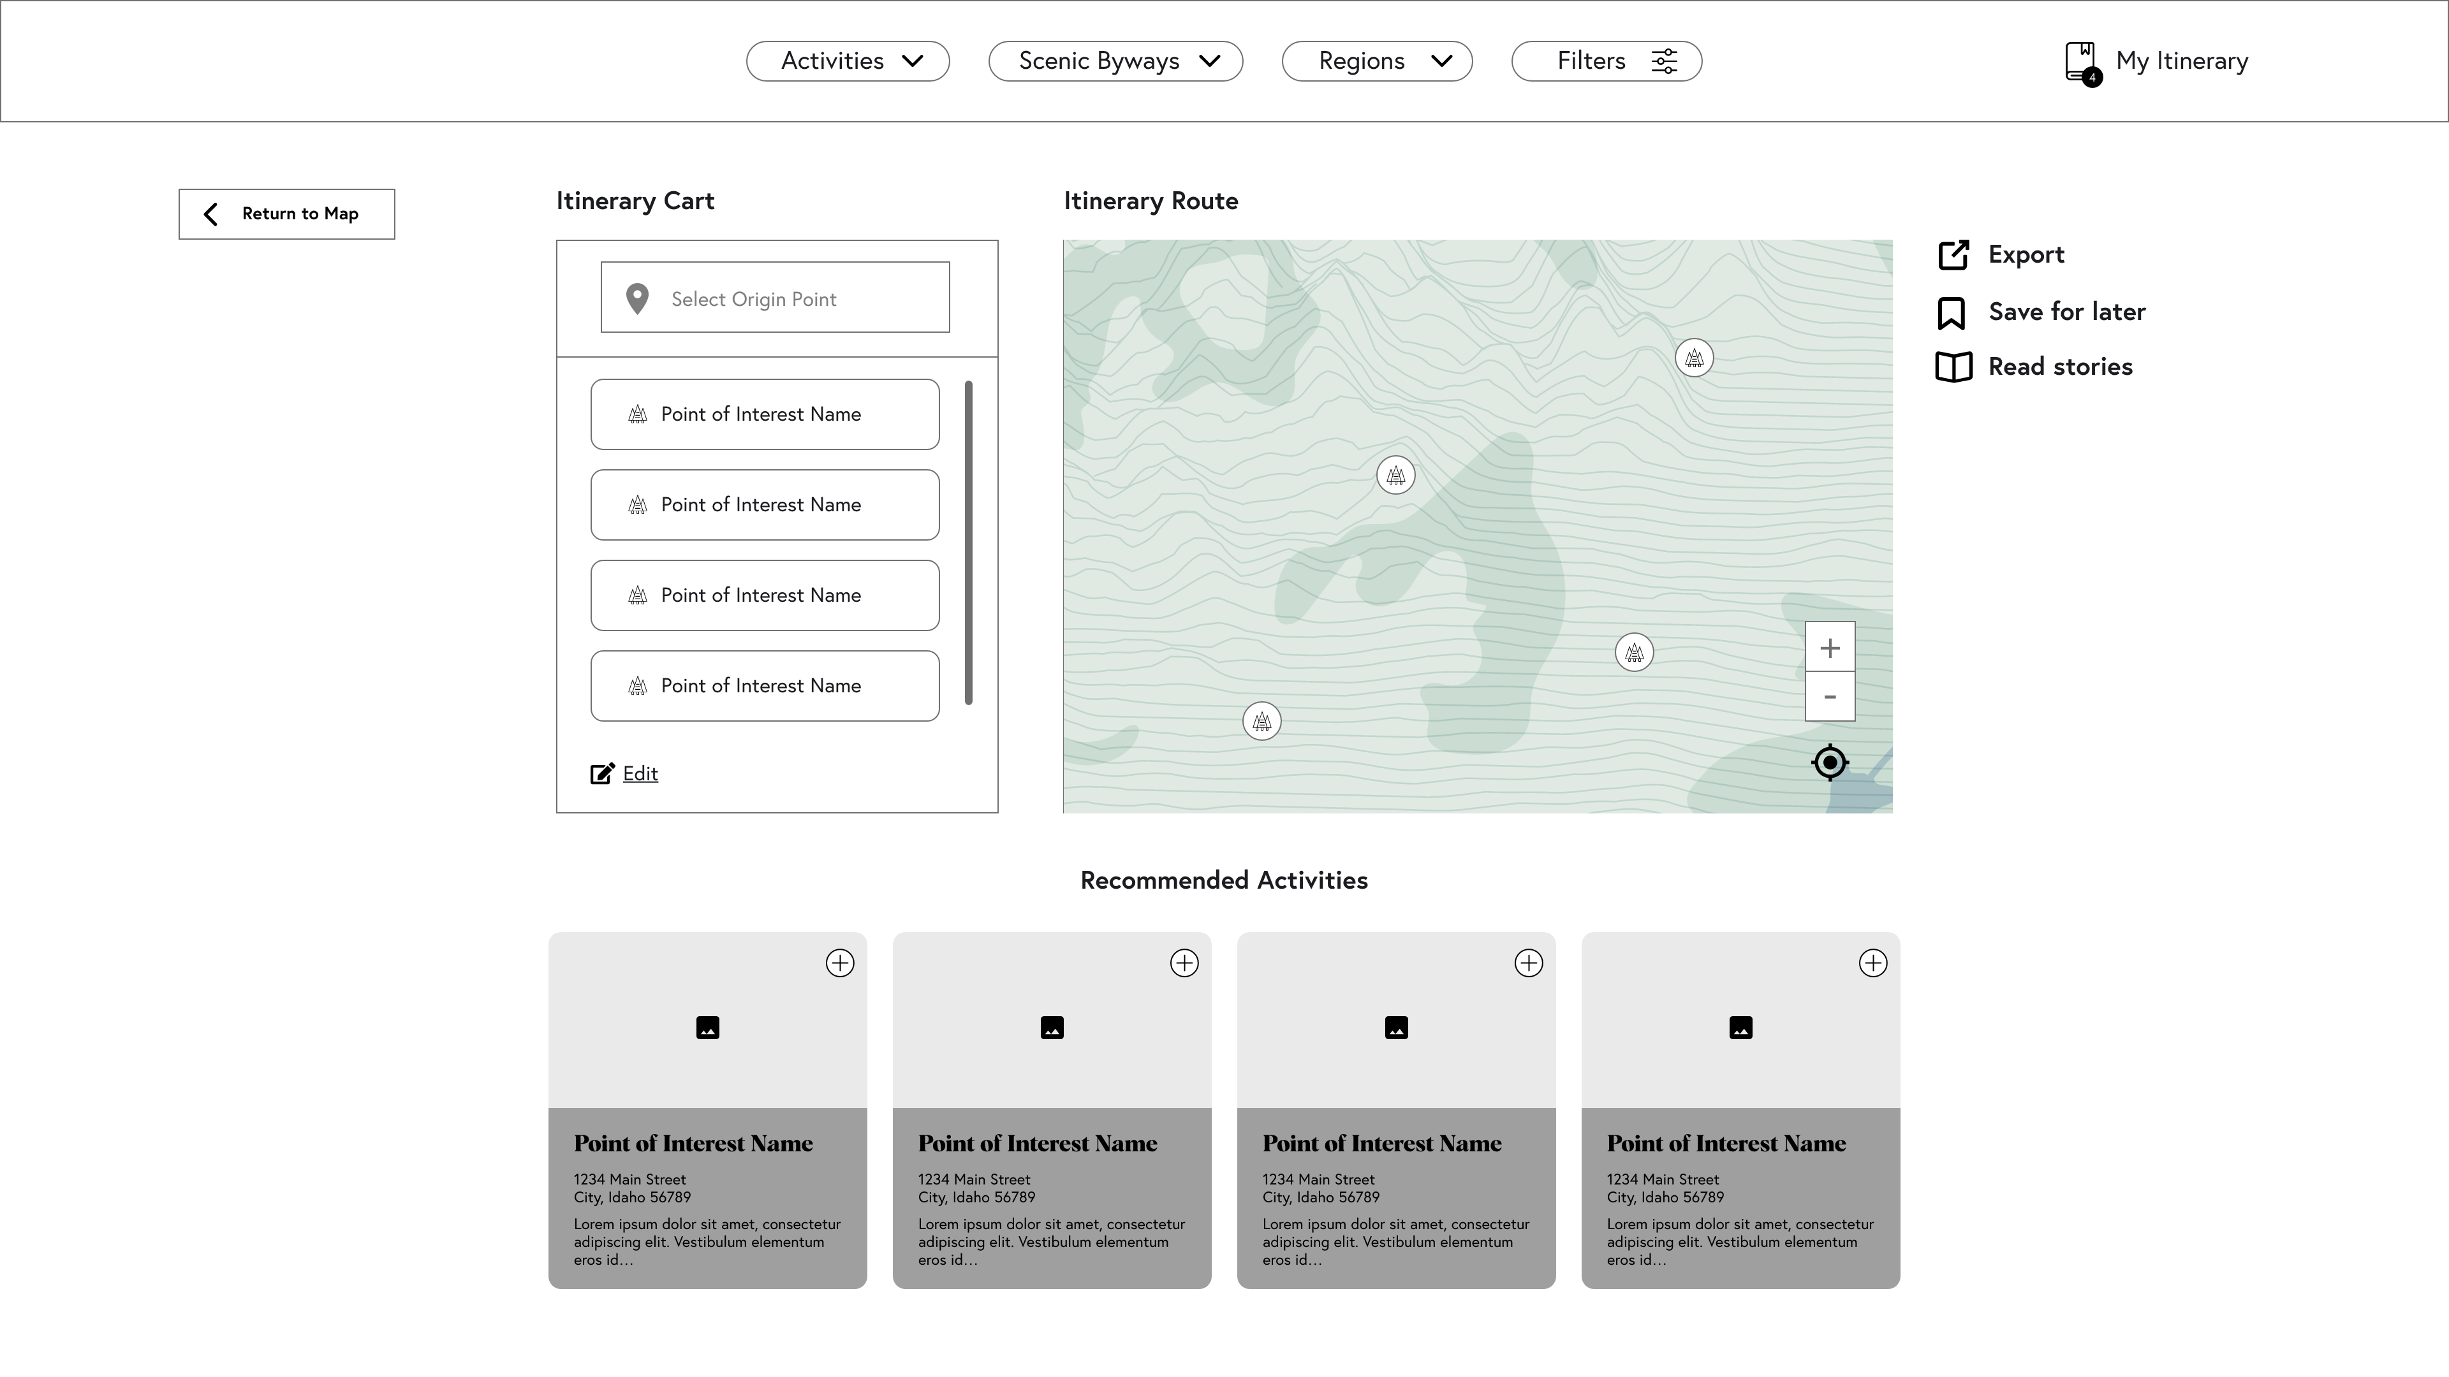Open the third recommended card's Point of Interest title
The image size is (2449, 1377).
pyautogui.click(x=1382, y=1143)
